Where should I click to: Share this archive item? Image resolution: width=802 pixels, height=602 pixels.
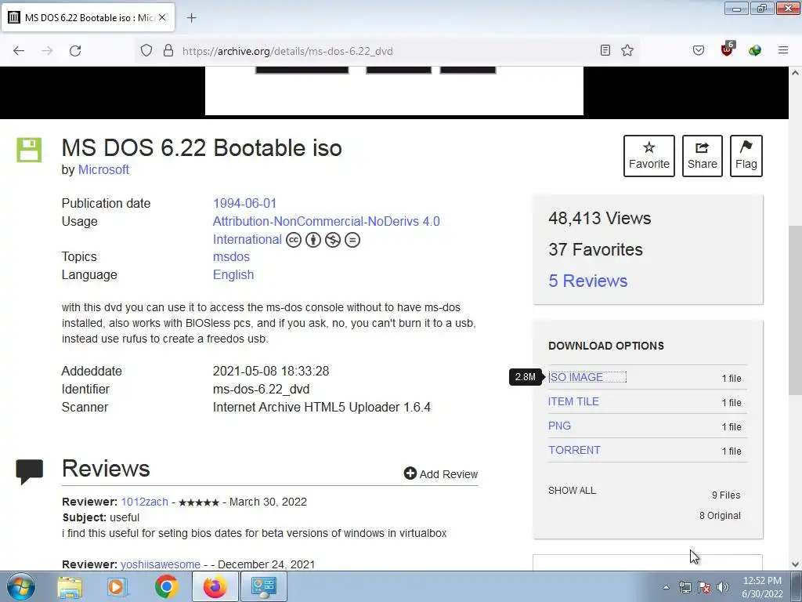point(703,156)
